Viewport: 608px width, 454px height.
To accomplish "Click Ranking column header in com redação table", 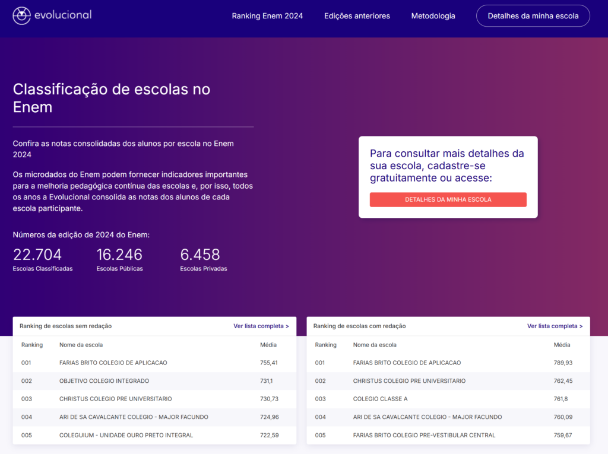I will pos(326,345).
